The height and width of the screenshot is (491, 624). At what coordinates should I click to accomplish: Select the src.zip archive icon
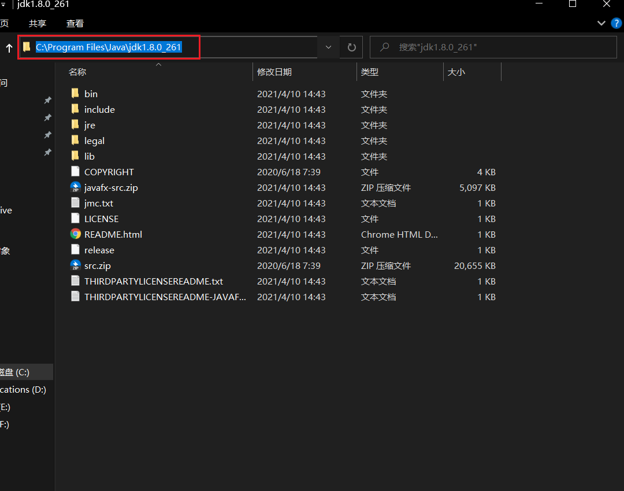(75, 265)
